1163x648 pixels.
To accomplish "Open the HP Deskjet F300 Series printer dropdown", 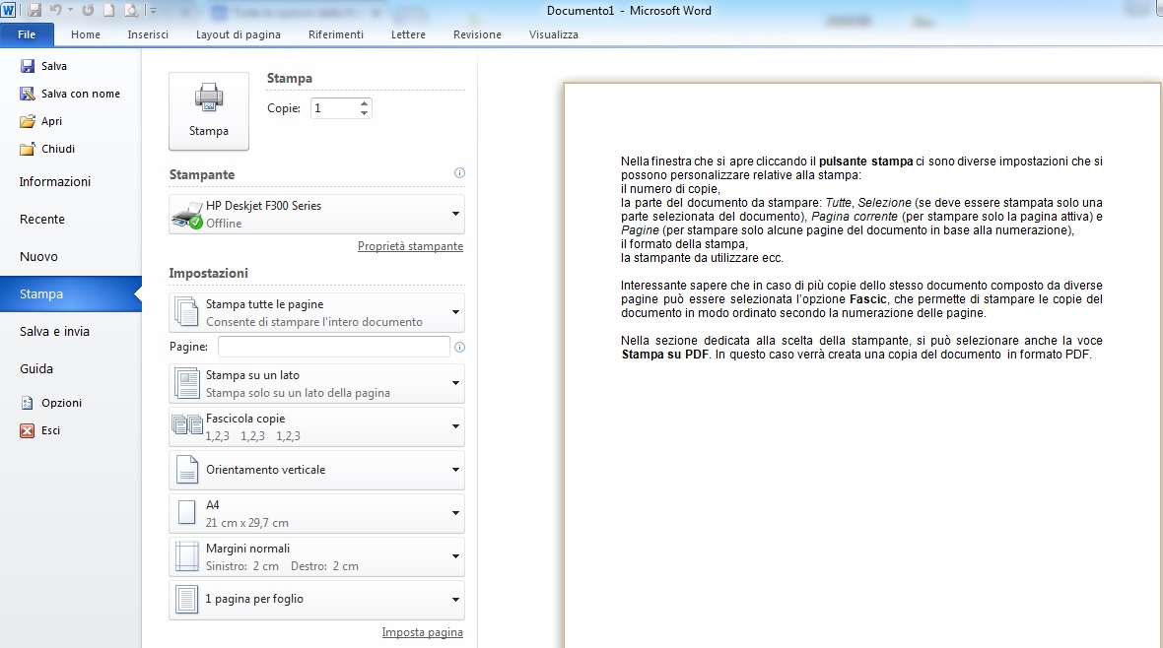I will pyautogui.click(x=316, y=215).
